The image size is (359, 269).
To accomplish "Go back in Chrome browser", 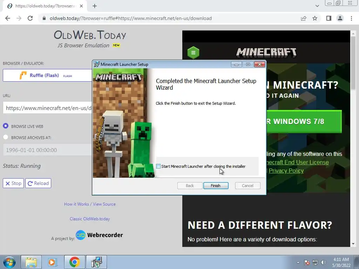I will pyautogui.click(x=8, y=18).
